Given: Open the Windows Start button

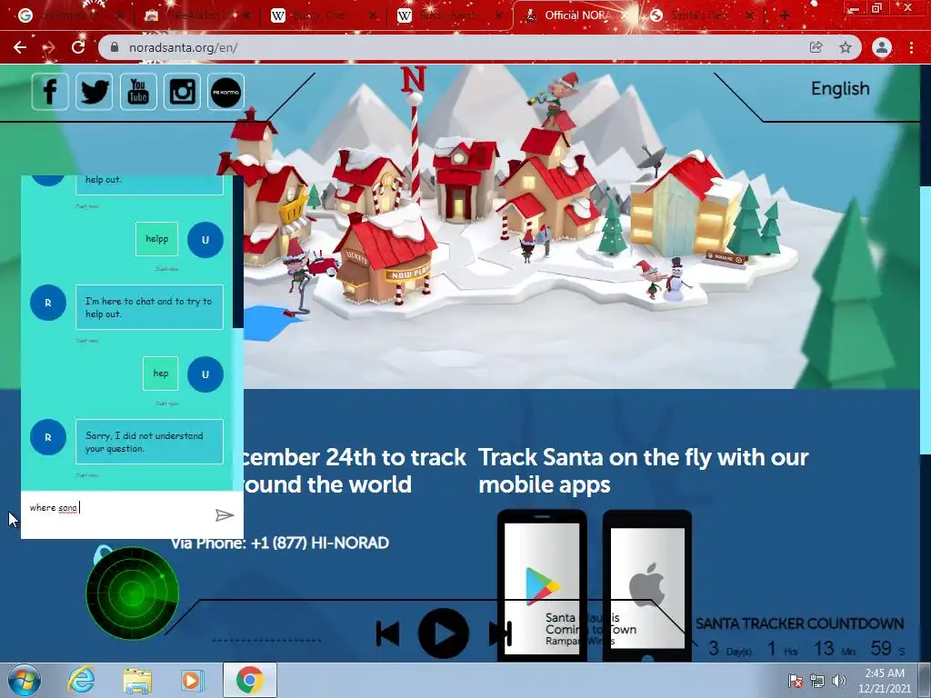Looking at the screenshot, I should [25, 680].
